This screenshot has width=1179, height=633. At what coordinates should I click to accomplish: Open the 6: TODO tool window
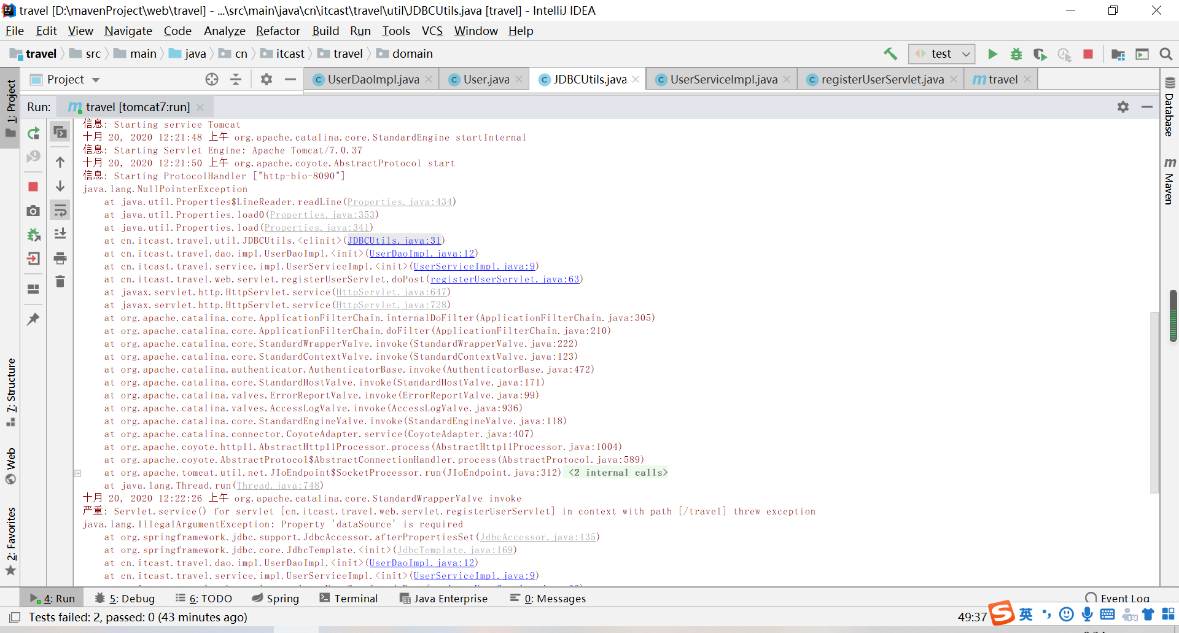tap(204, 599)
